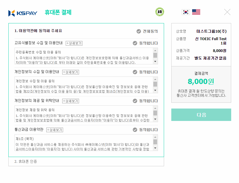Click the 다음 next button

pyautogui.click(x=201, y=115)
